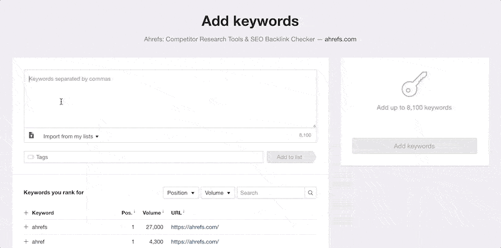Click the ahrefs keyword text
The width and height of the screenshot is (501, 248).
[39, 227]
